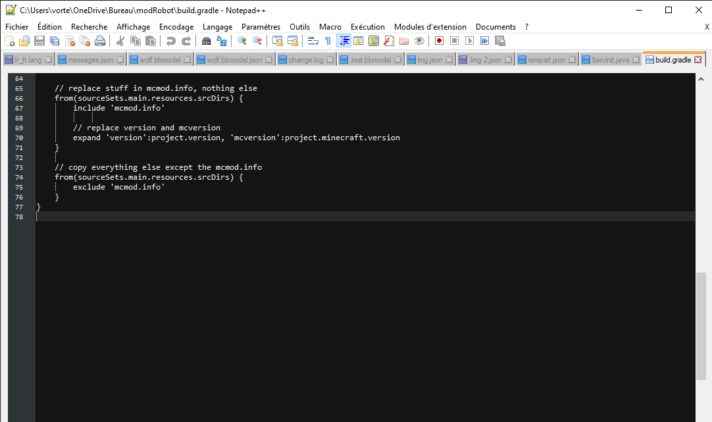Toggle Show All Characters pilcrow icon
This screenshot has height=422, width=712.
(328, 41)
